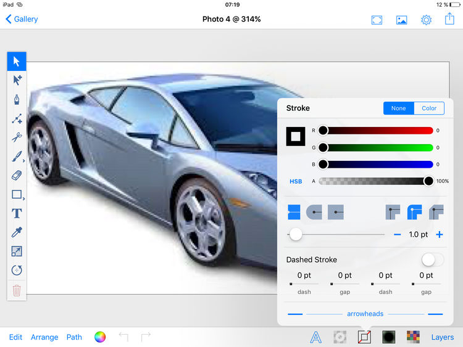Switch stroke mode to Color
Screen dimensions: 463x347
click(x=429, y=108)
